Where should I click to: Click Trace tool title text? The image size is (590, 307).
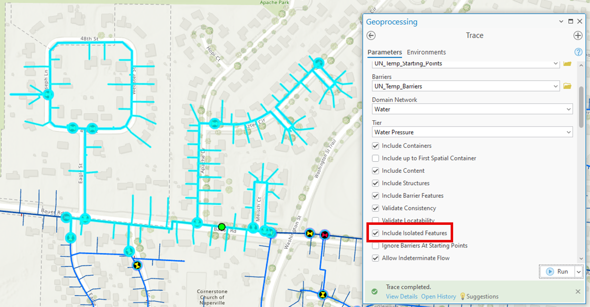coord(475,36)
